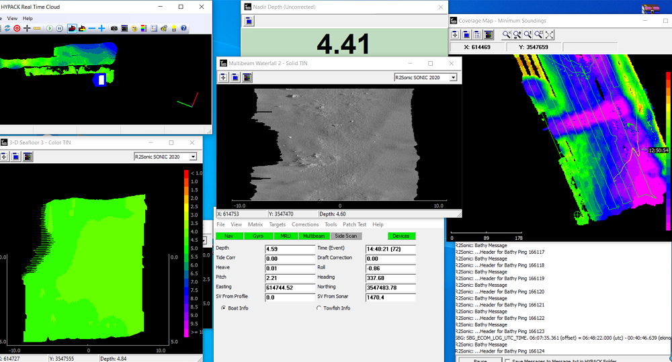Click the color bars icon in Coverage Map toolbar
Image resolution: width=672 pixels, height=362 pixels.
coord(488,35)
